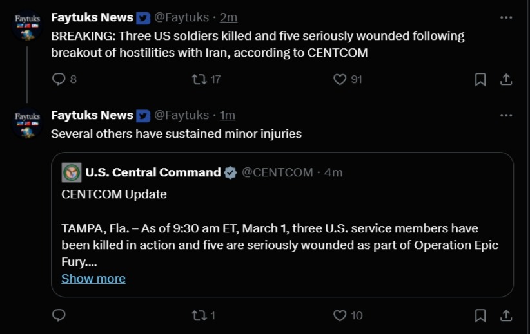
Task: Open Faytuks News avatar on first tweet
Action: 27,26
